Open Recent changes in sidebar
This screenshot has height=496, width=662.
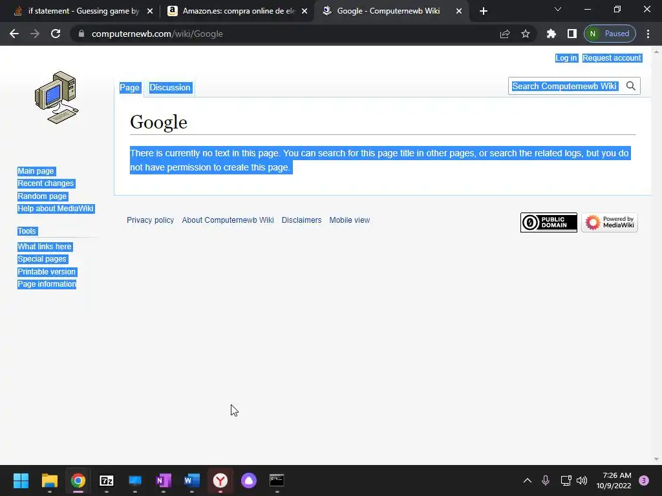coord(46,183)
